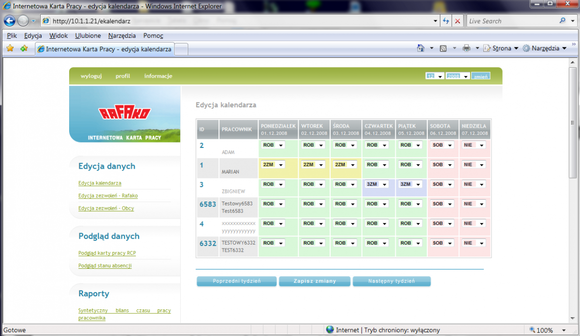This screenshot has width=580, height=336.
Task: Click the Stop loading X icon
Action: click(458, 21)
